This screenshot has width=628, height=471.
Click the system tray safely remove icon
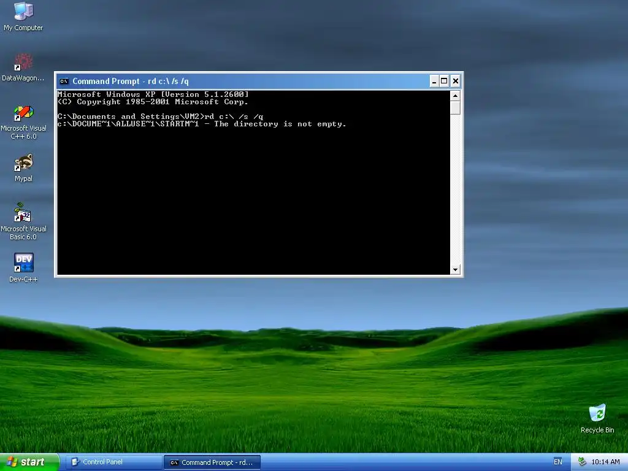[x=582, y=462]
